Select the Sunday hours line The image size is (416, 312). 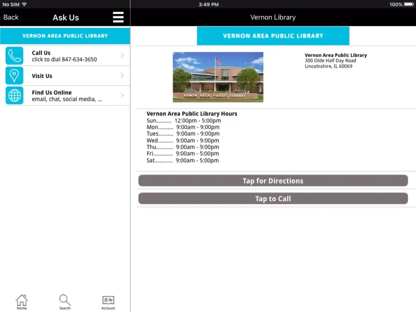[183, 120]
